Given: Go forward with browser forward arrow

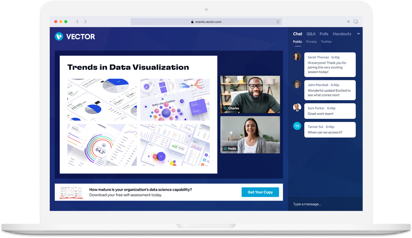Looking at the screenshot, I should click(85, 22).
